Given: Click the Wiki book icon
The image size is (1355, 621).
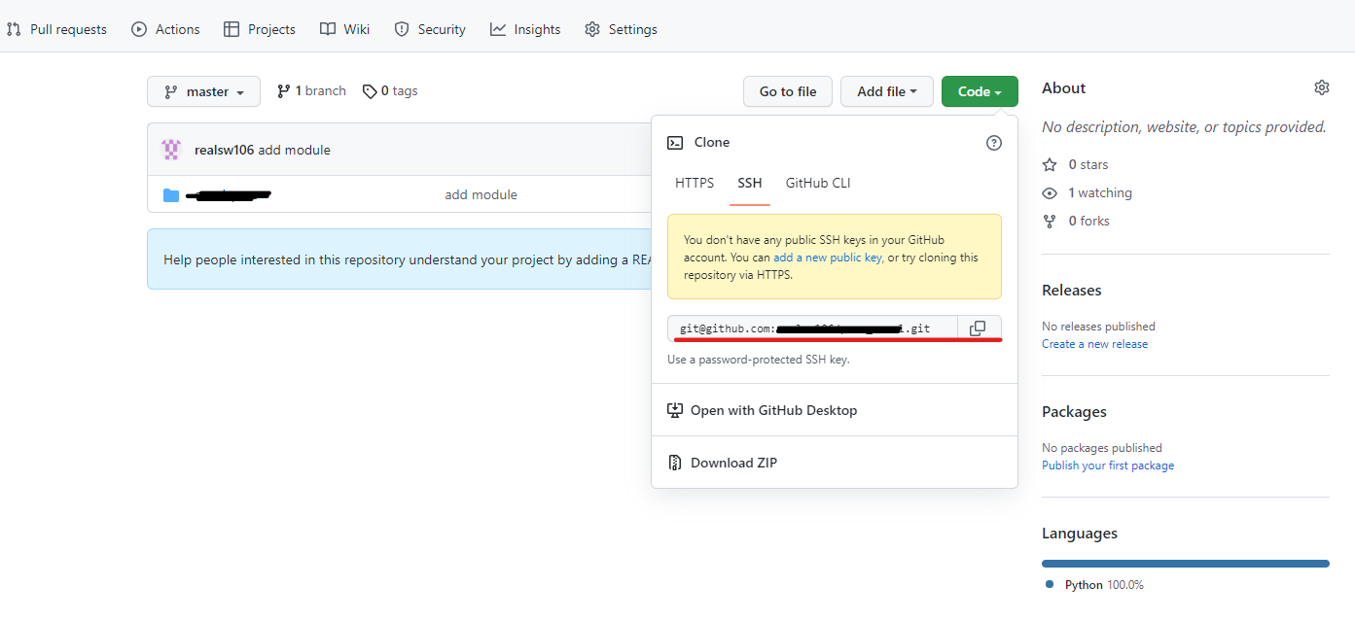Looking at the screenshot, I should 328,29.
